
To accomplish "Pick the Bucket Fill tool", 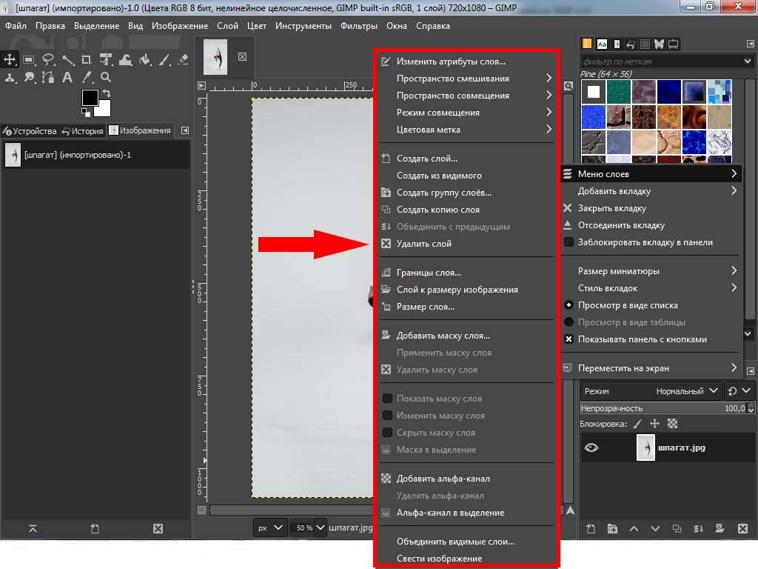I will (x=144, y=60).
